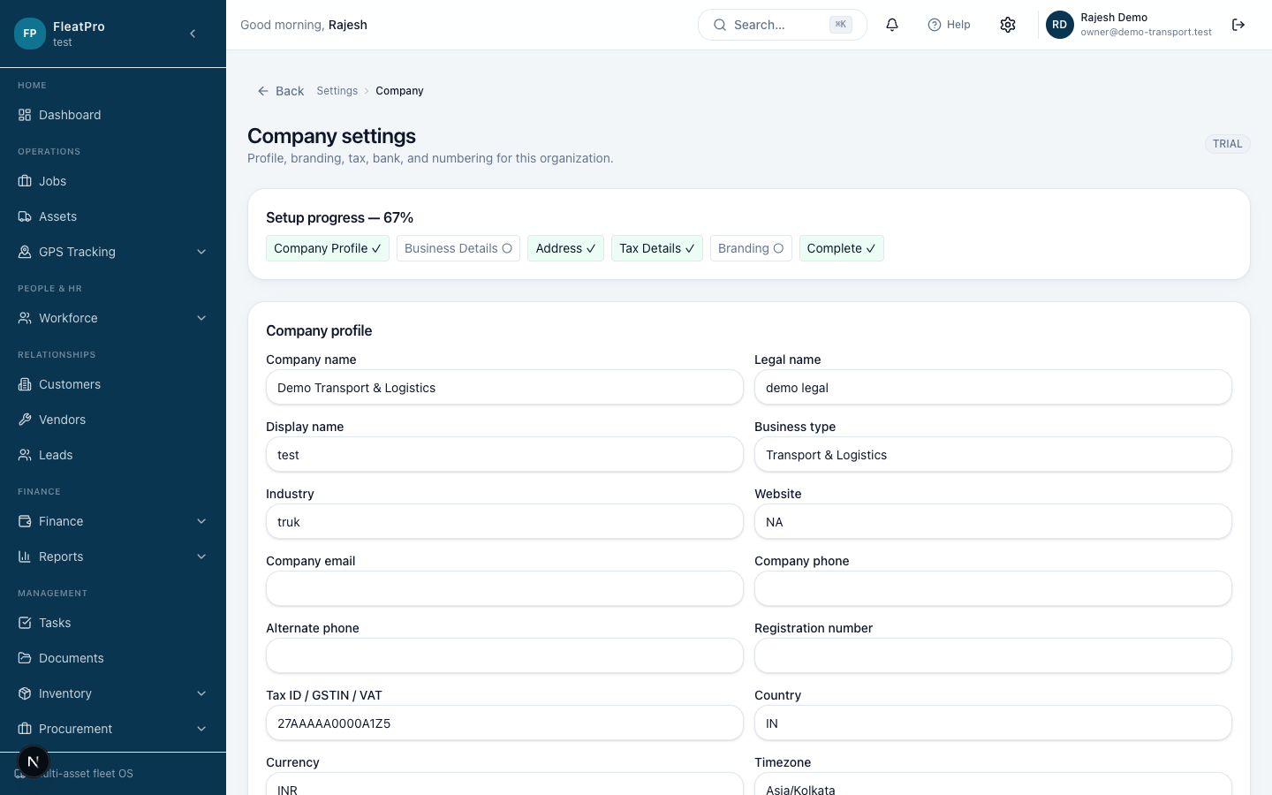Click the GPS Tracking icon
The height and width of the screenshot is (795, 1272).
point(25,252)
